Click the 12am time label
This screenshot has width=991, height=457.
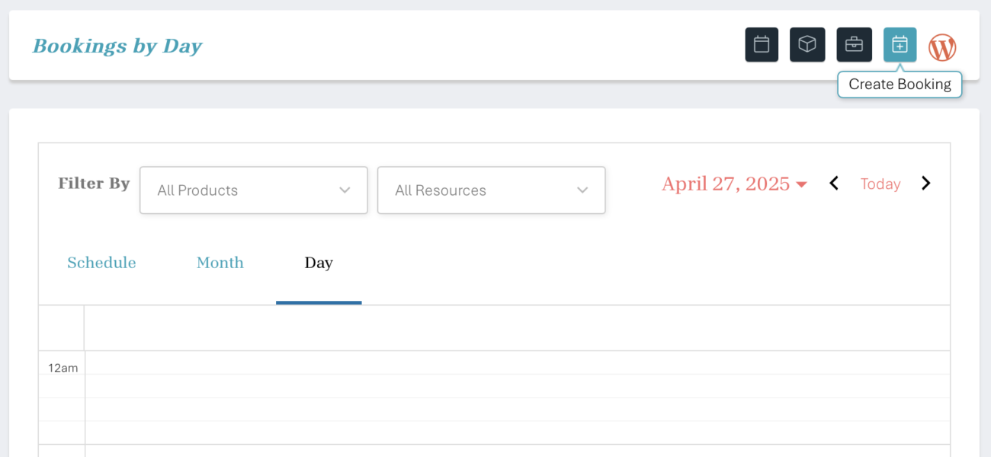(63, 368)
